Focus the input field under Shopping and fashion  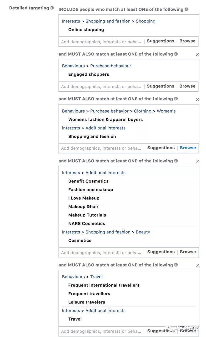(x=102, y=148)
